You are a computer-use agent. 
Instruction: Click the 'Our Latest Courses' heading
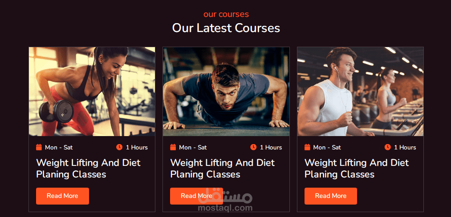pyautogui.click(x=226, y=28)
